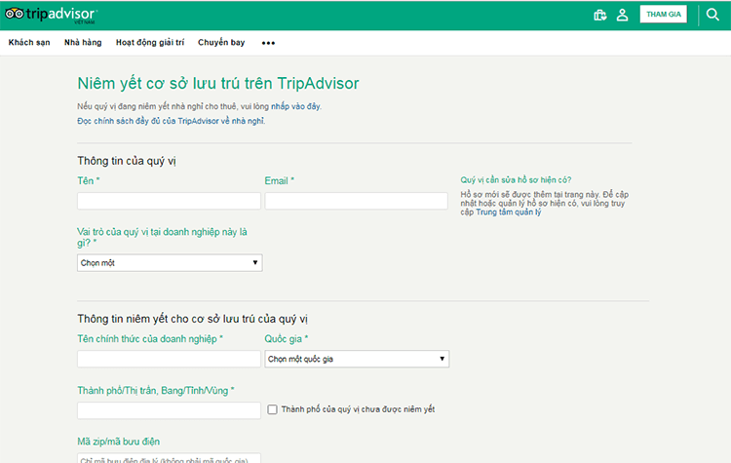Open the user profile icon

(x=623, y=15)
